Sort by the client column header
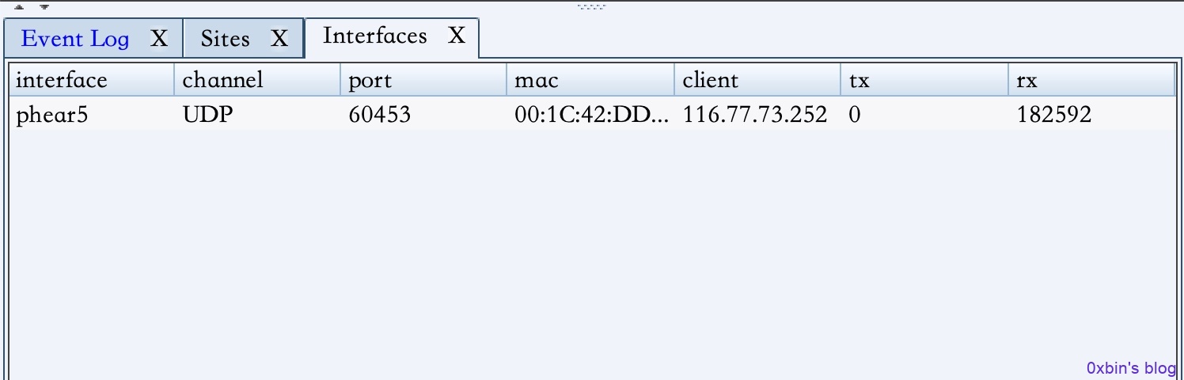Screen dimensions: 1184x380 click(x=757, y=80)
